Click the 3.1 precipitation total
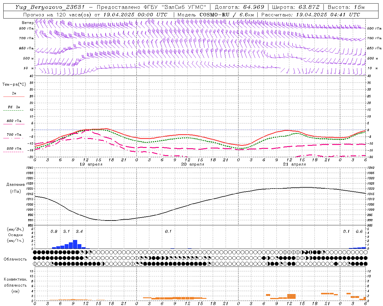The image size is (383, 306). (x=66, y=231)
